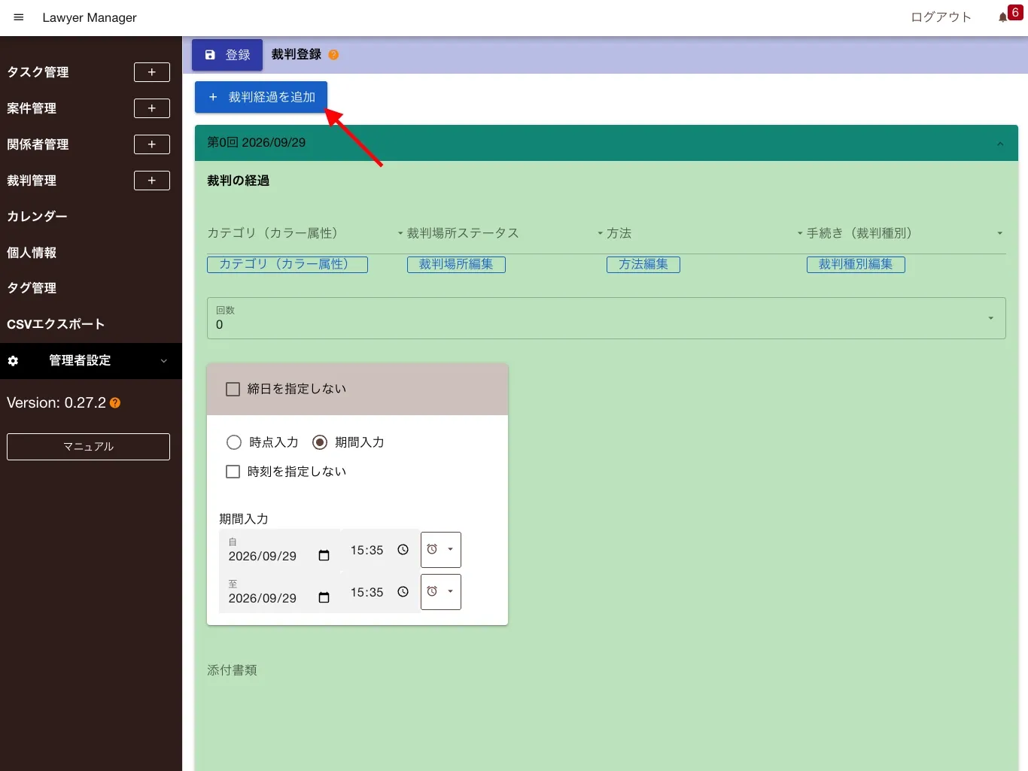Open clock picker for 自 start time
Image resolution: width=1028 pixels, height=771 pixels.
[403, 550]
